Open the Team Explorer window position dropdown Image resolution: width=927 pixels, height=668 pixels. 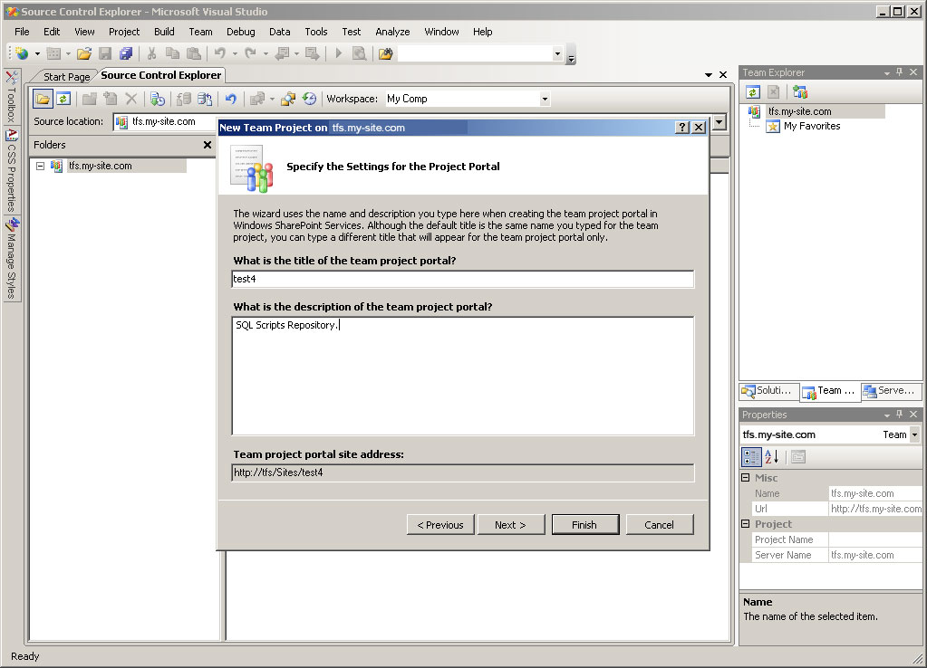[x=887, y=72]
